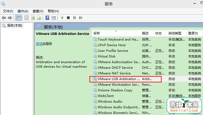Click the 启动 link to start service
203x115 pixels.
coord(39,44)
